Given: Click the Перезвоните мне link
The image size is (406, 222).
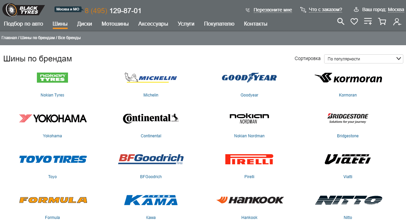Looking at the screenshot, I should coord(273,10).
